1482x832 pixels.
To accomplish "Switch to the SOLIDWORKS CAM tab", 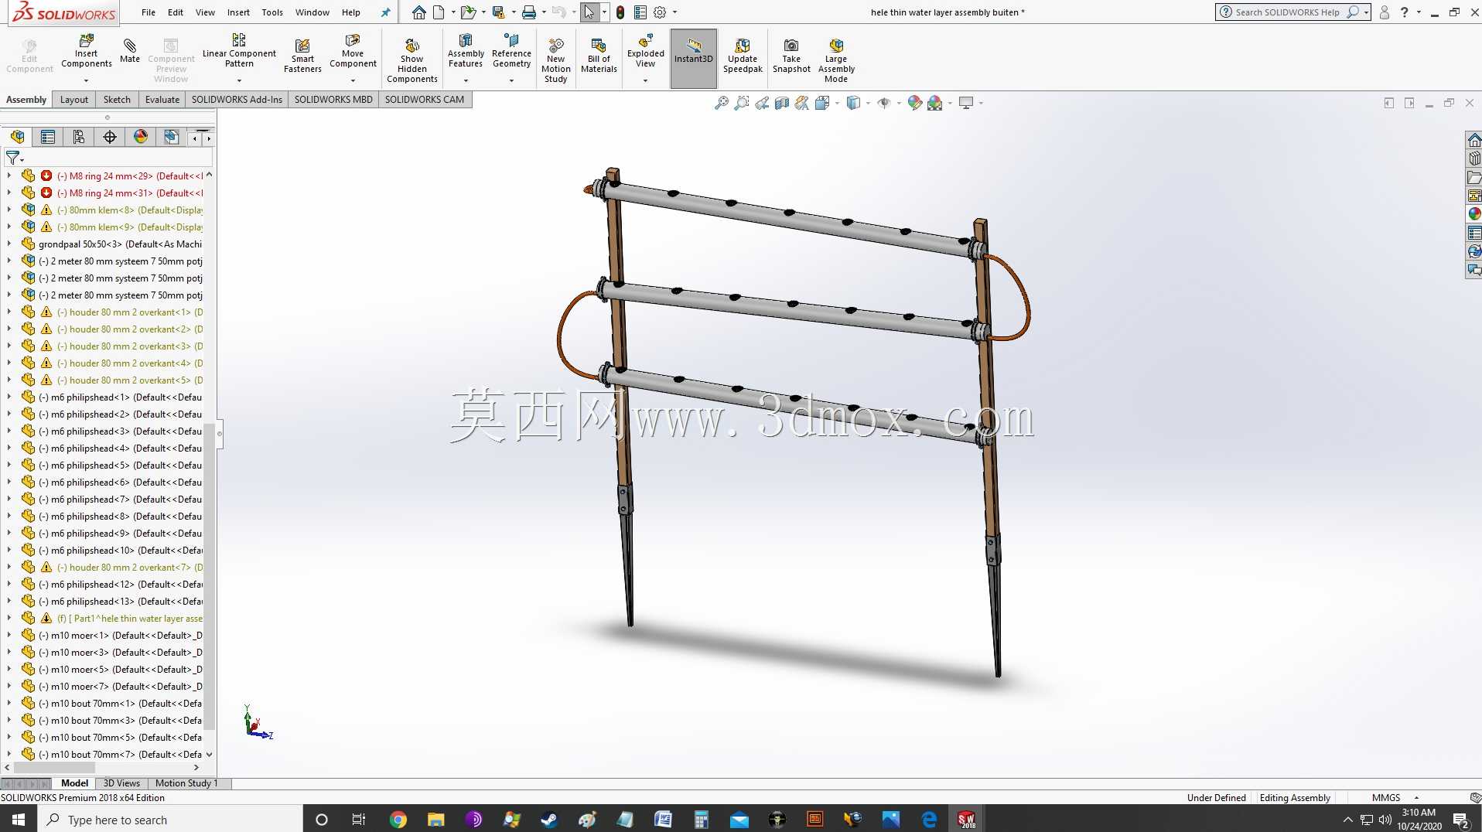I will click(x=425, y=99).
